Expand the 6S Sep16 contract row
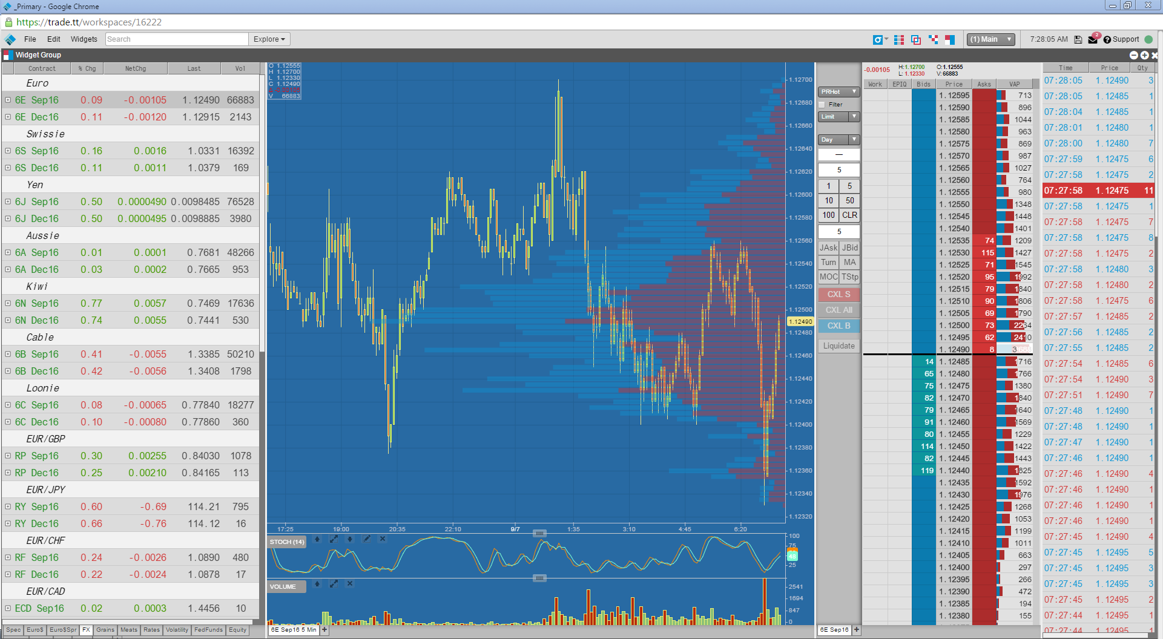Image resolution: width=1163 pixels, height=639 pixels. [8, 151]
